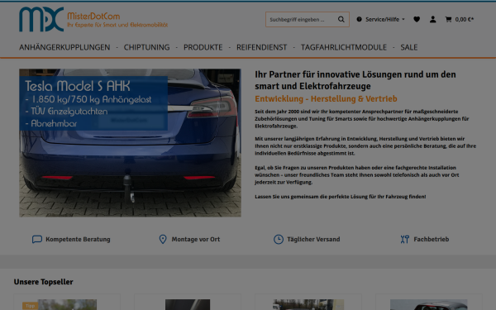The width and height of the screenshot is (496, 310).
Task: Open the Reifendienst menu
Action: click(x=261, y=47)
